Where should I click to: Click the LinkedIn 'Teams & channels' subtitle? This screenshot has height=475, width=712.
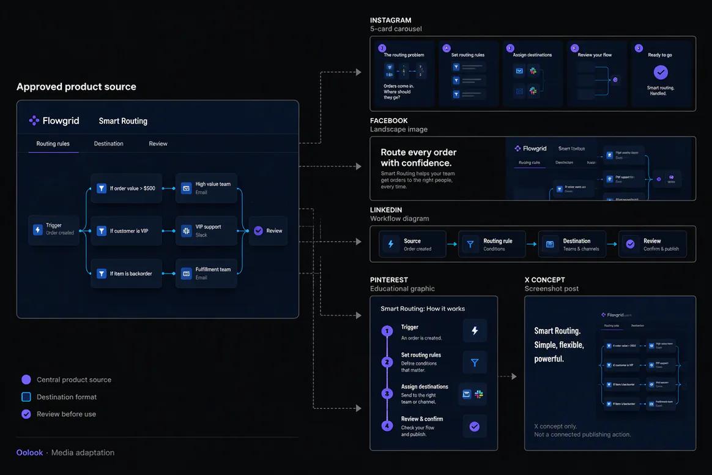pyautogui.click(x=581, y=249)
